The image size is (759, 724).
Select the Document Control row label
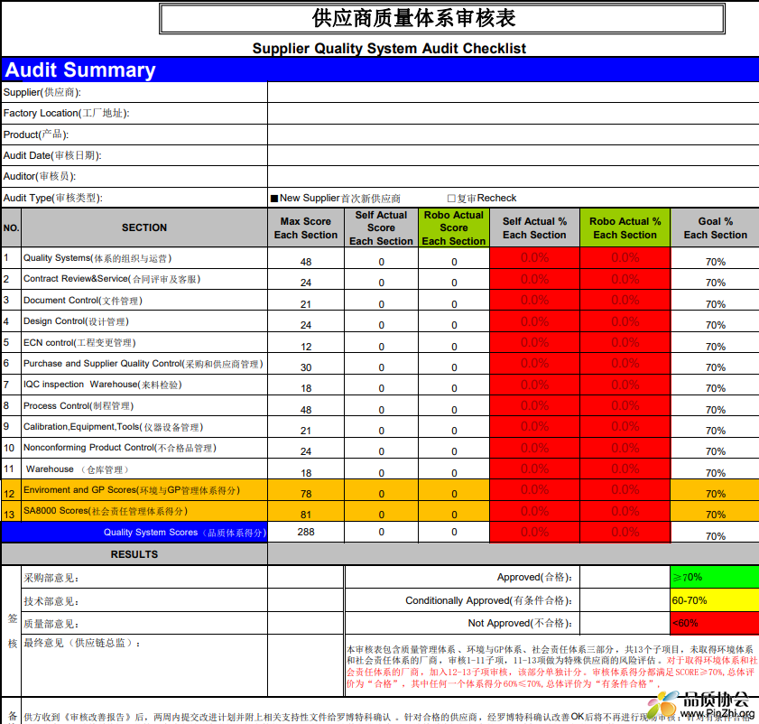83,301
